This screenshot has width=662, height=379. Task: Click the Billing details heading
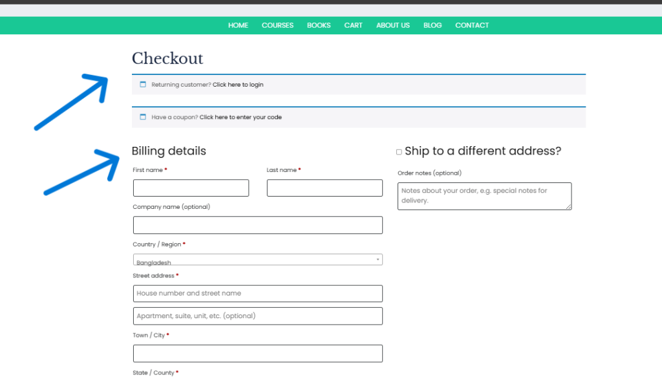coord(169,151)
